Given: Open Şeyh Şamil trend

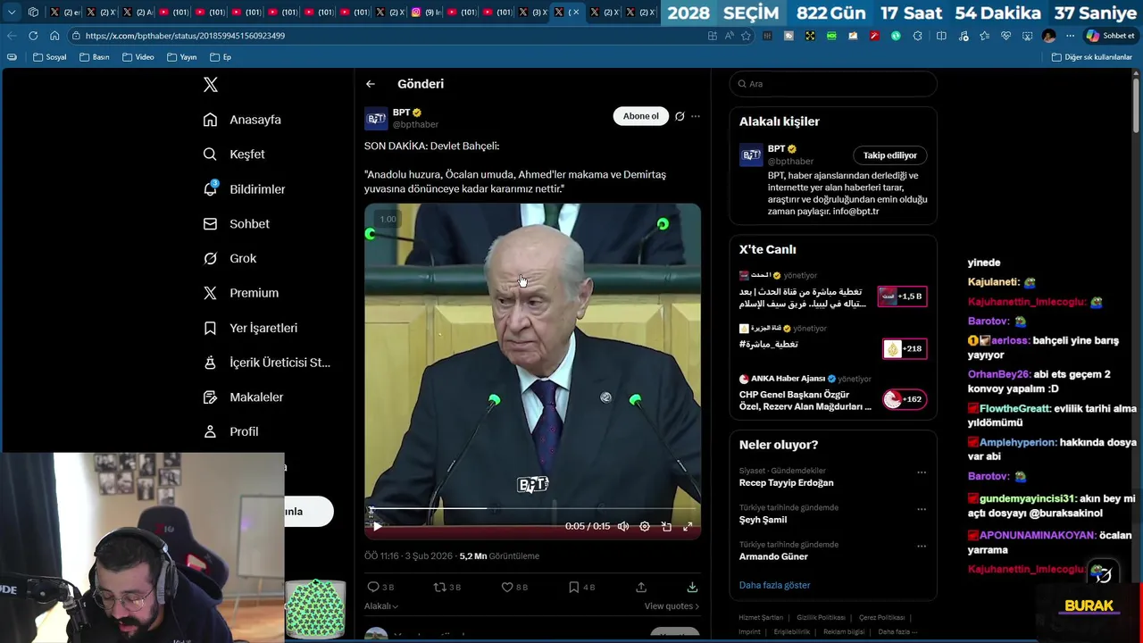Looking at the screenshot, I should [x=763, y=520].
